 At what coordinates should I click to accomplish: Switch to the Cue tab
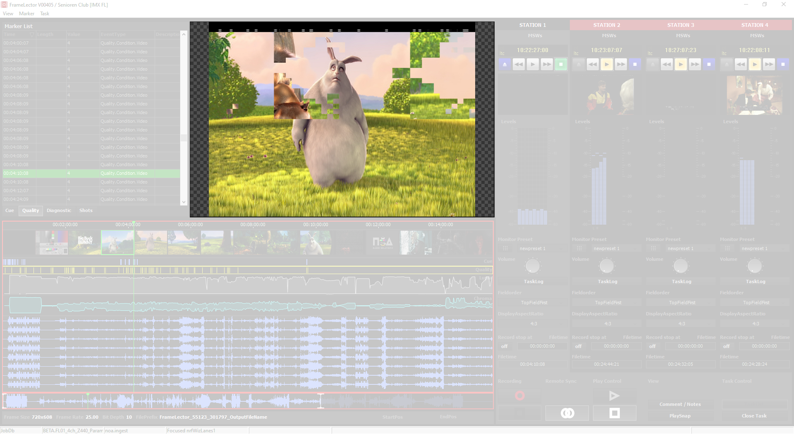point(10,210)
